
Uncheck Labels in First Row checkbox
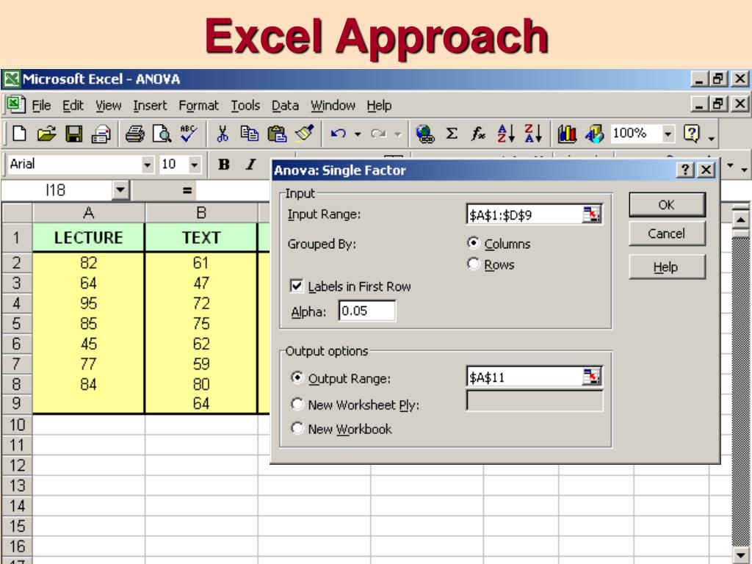[297, 286]
